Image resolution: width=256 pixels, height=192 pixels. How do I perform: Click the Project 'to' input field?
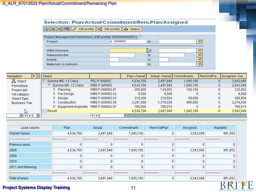(x=177, y=41)
